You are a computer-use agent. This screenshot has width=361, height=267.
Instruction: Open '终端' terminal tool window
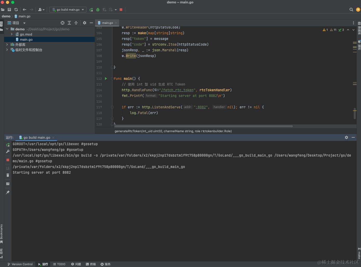[x=91, y=264]
